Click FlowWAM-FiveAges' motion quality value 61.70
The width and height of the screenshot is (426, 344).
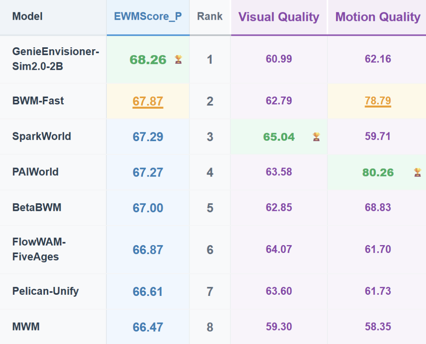tap(377, 249)
